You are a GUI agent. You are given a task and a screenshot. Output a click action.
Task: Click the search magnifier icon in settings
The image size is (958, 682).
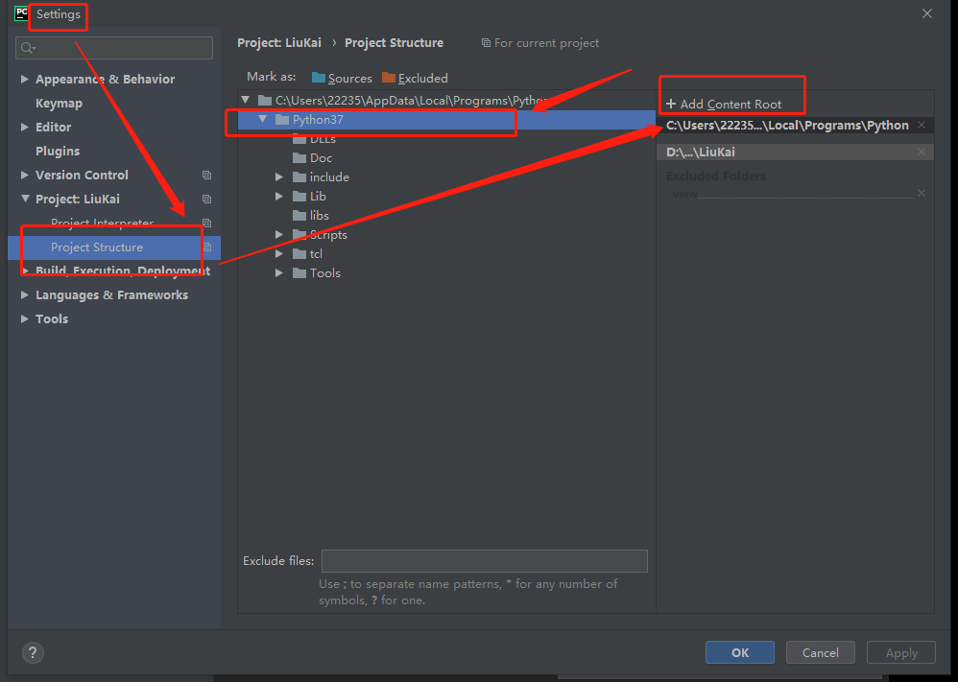[x=28, y=48]
